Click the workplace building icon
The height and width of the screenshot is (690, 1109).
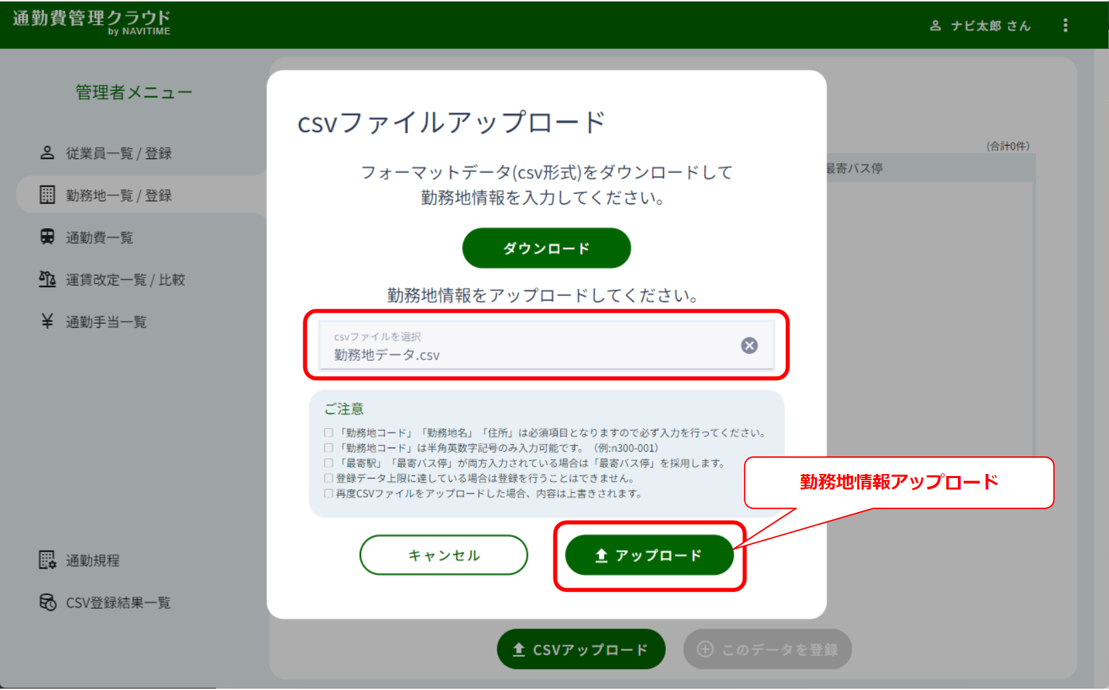coord(47,195)
